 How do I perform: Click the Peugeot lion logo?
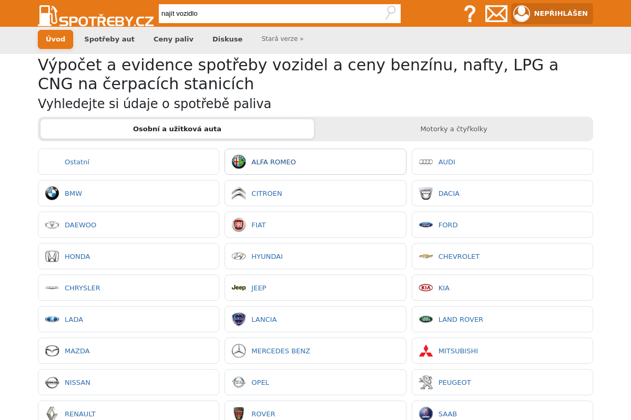pos(426,382)
